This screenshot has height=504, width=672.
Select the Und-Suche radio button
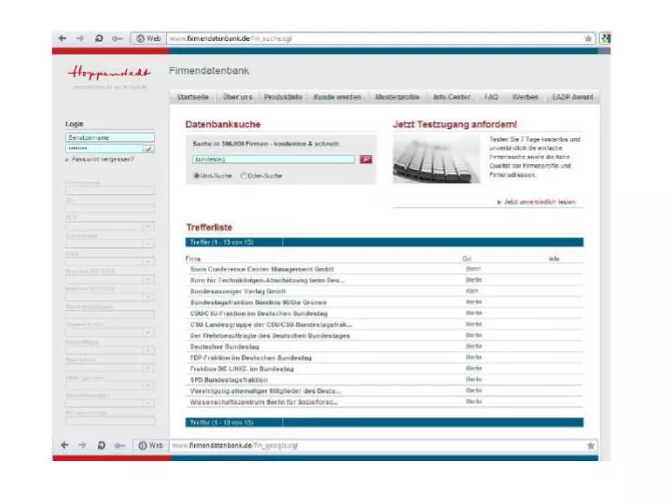[x=197, y=175]
